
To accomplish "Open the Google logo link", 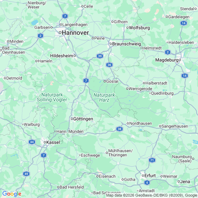I will point(12,194).
